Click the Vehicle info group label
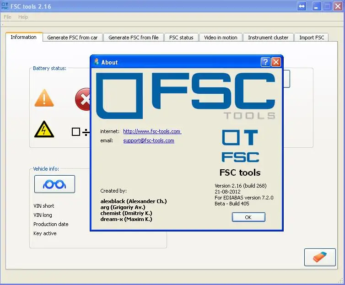Viewport: 345px width, 285px height. point(46,169)
